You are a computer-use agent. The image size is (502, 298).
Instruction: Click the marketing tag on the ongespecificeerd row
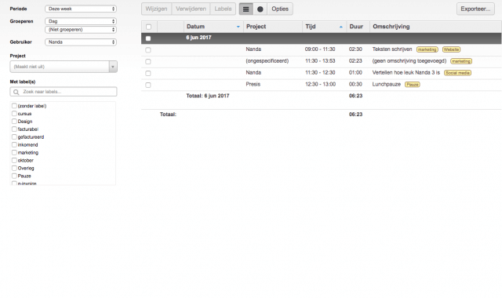[x=461, y=61]
